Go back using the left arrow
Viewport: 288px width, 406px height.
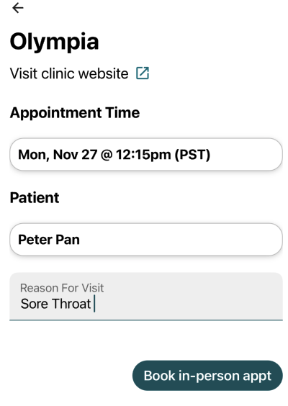pyautogui.click(x=18, y=8)
